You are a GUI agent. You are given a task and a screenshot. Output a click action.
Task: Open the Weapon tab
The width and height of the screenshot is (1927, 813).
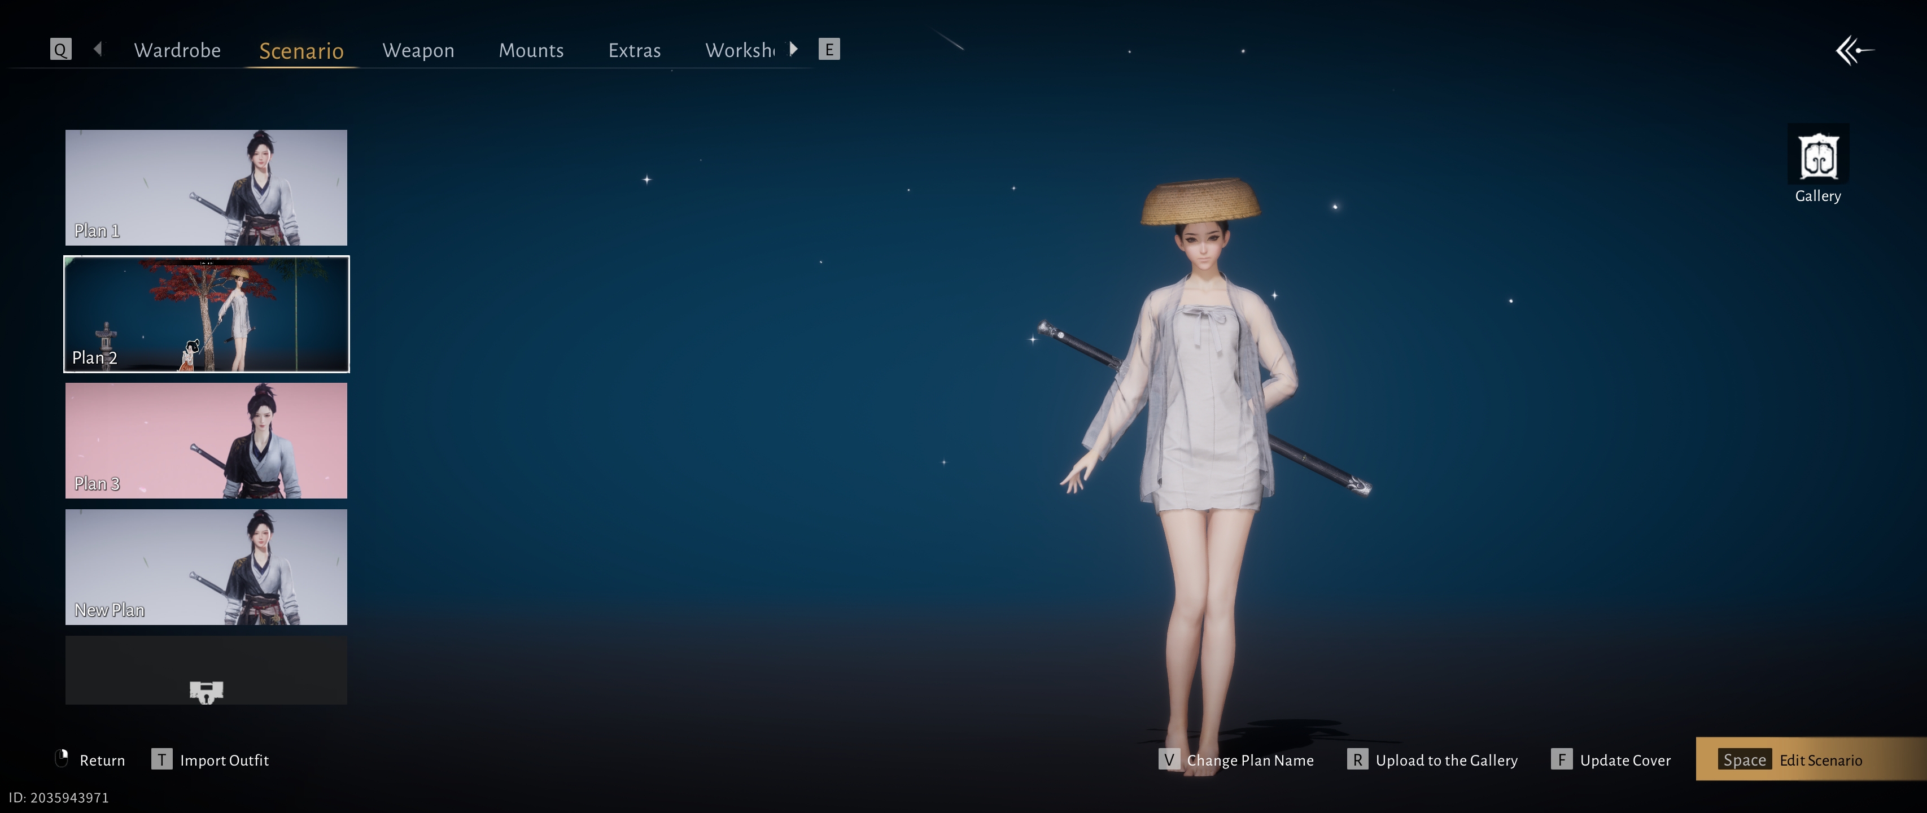(x=418, y=50)
